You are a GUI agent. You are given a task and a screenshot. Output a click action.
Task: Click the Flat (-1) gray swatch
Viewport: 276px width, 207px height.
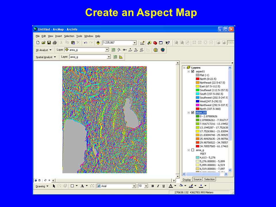(198, 75)
